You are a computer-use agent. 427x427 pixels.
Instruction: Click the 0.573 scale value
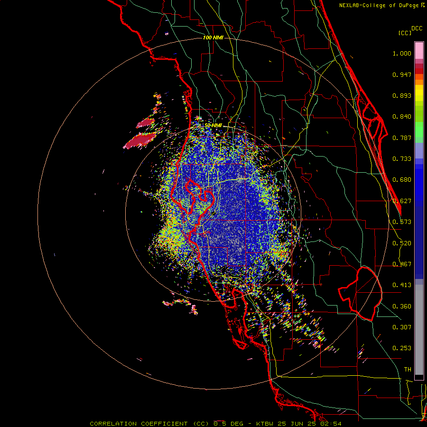coord(402,222)
